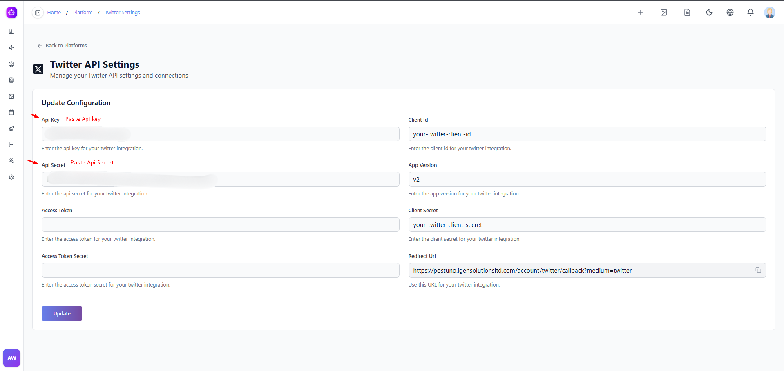The width and height of the screenshot is (784, 371).
Task: Open the calendar icon in sidebar
Action: pos(11,113)
